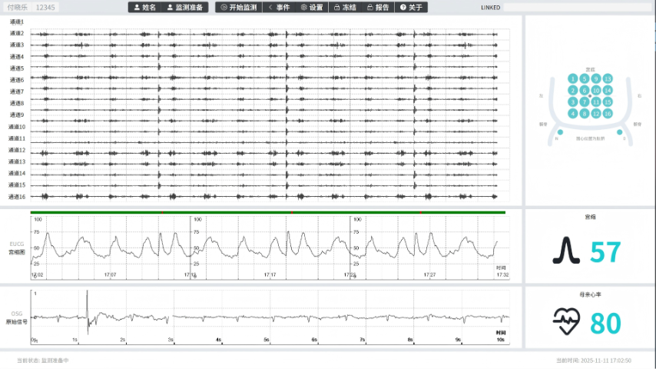656x369 pixels.
Task: Open the 事件 (events) menu
Action: point(279,7)
